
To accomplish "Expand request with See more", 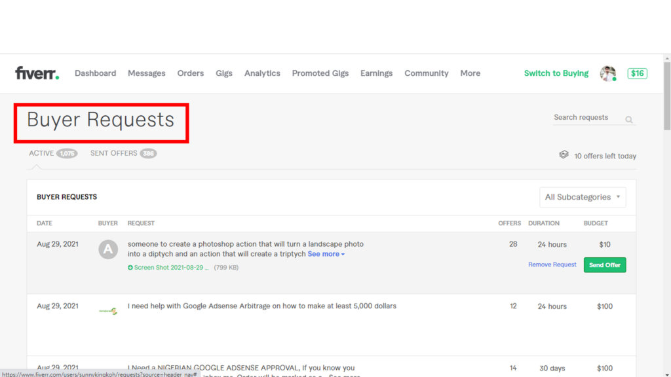I will click(x=326, y=254).
